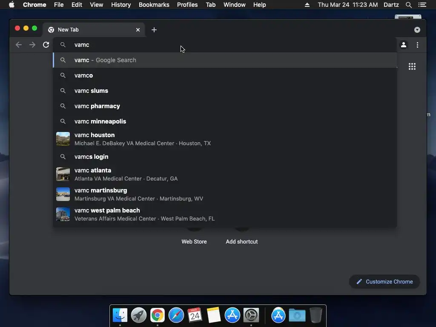Open the Apple menu
Viewport: 436px width, 327px height.
click(x=11, y=5)
